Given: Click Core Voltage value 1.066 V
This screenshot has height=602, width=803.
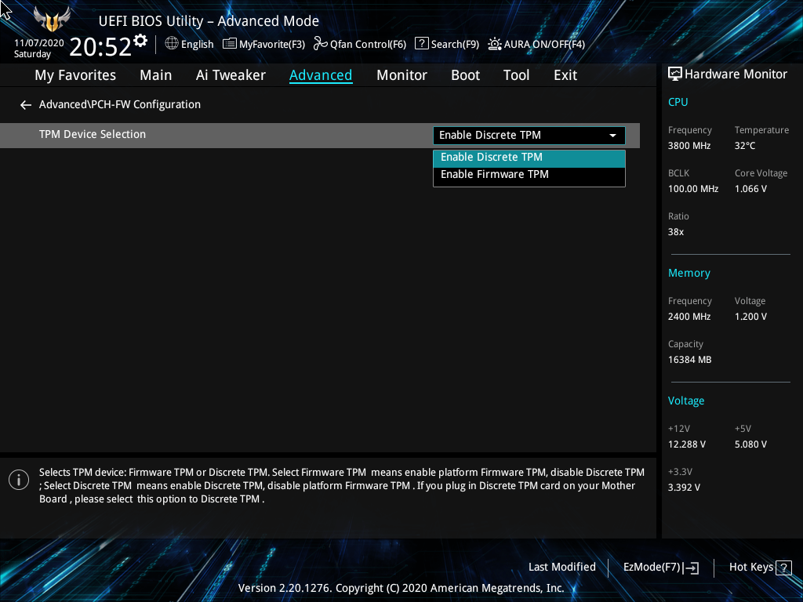Looking at the screenshot, I should [750, 189].
